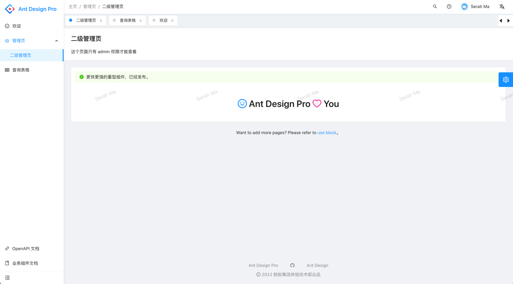Click the blue smiley in the banner
The width and height of the screenshot is (513, 284).
point(242,104)
